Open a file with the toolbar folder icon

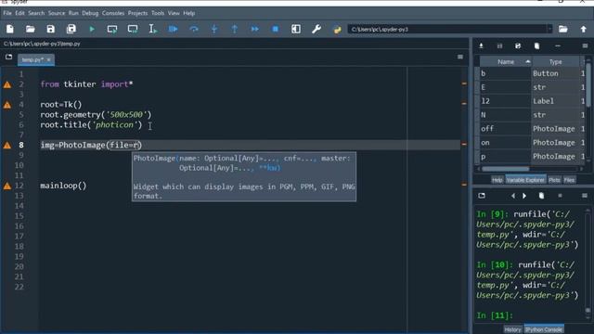[x=31, y=29]
